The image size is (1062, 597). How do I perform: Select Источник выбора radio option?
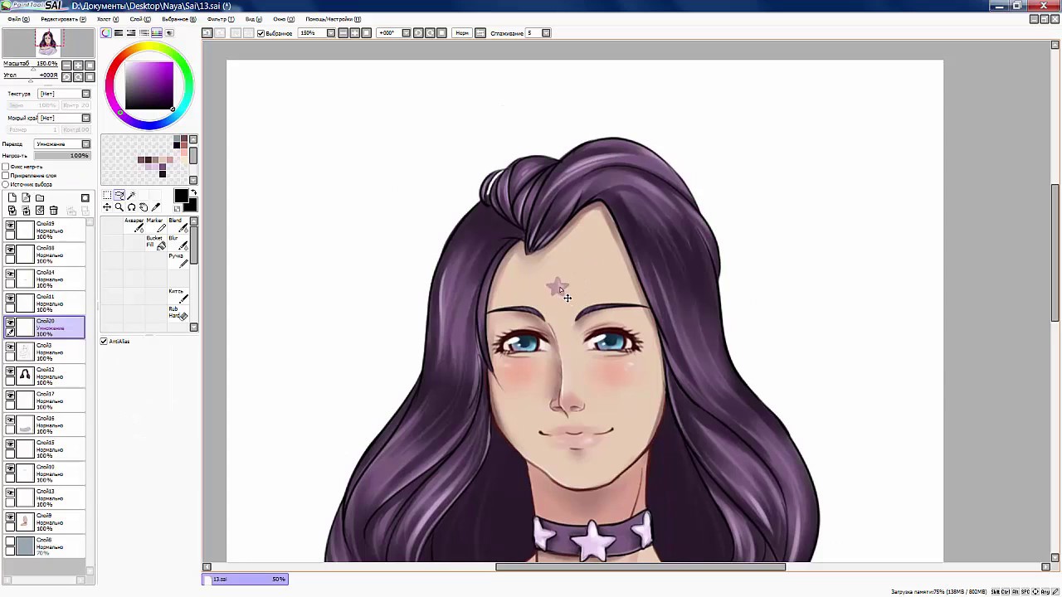pos(5,184)
